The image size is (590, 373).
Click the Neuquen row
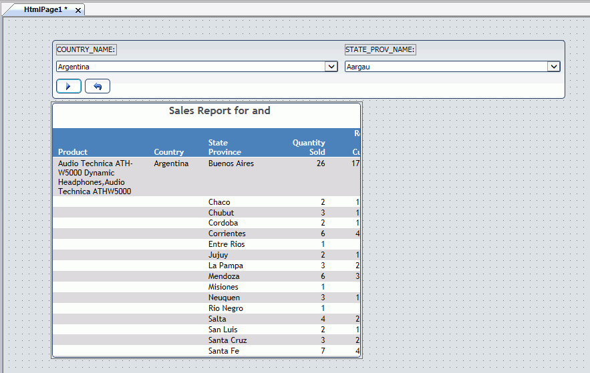206,298
